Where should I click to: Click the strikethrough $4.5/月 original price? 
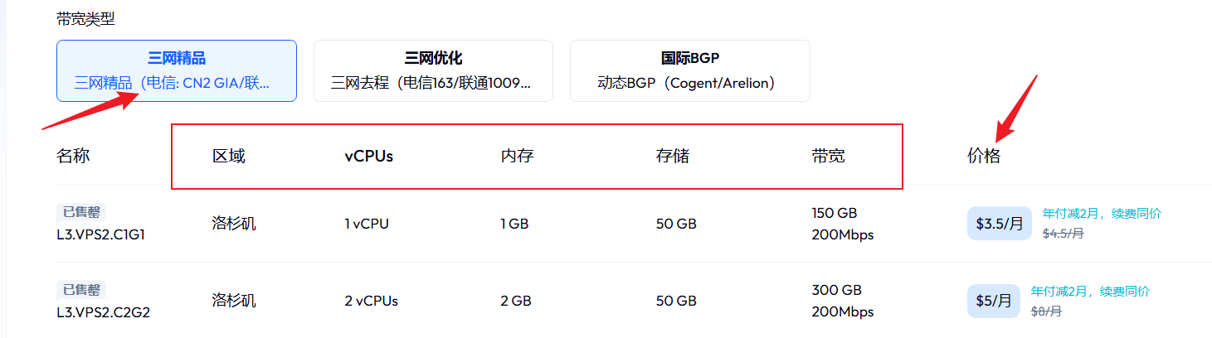[x=1063, y=234]
